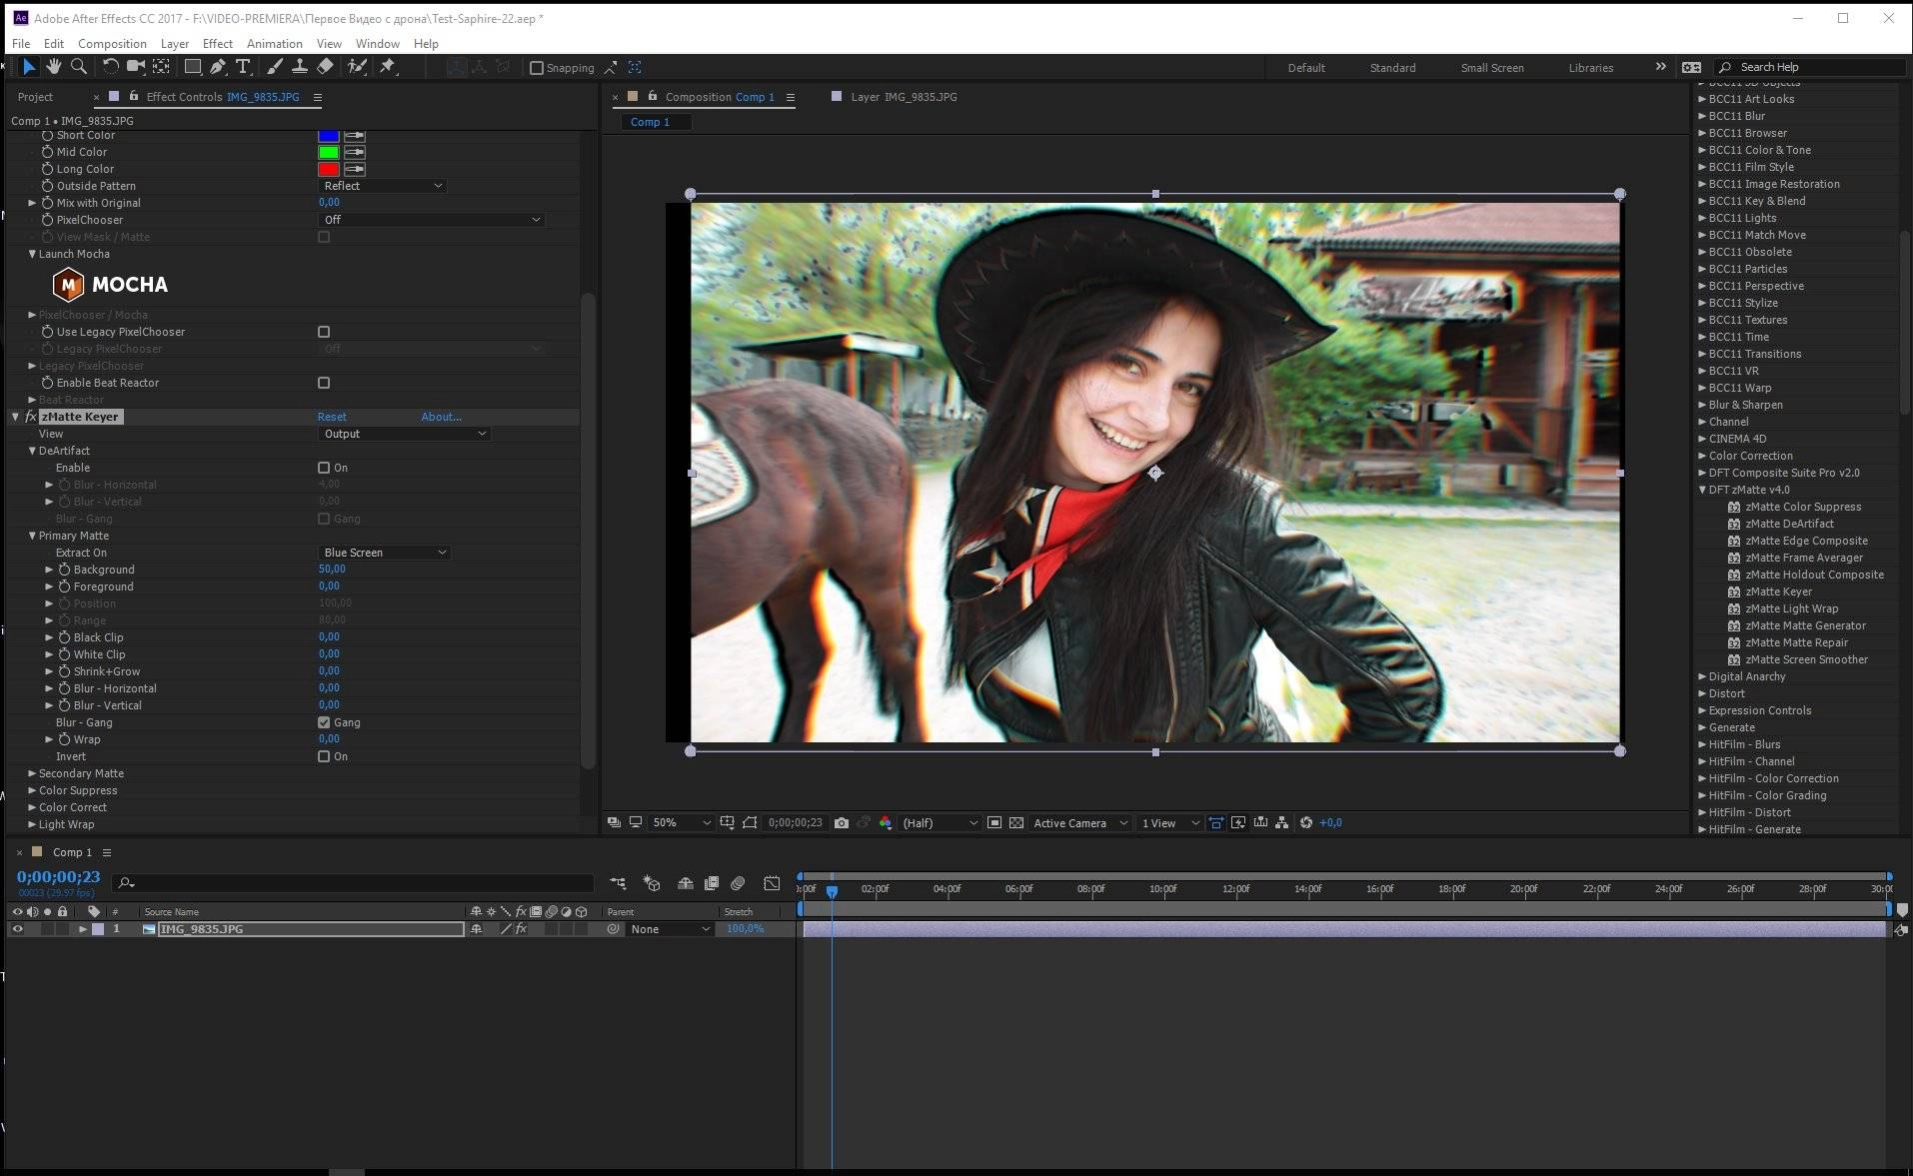This screenshot has width=1913, height=1176.
Task: Open the Effect menu
Action: click(x=217, y=44)
